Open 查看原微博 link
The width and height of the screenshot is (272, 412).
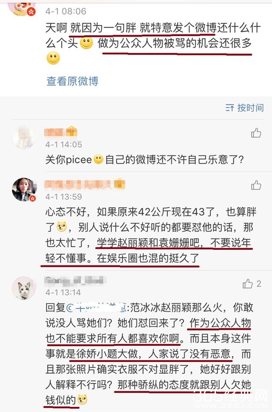[x=72, y=81]
